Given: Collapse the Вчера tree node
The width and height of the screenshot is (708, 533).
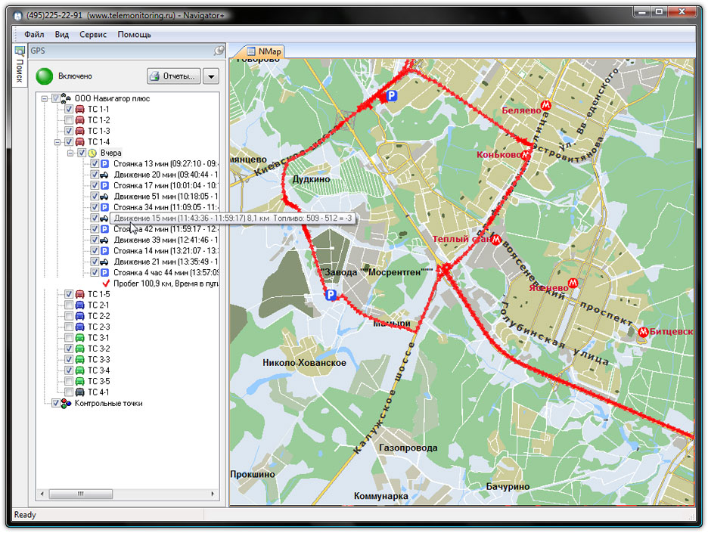Looking at the screenshot, I should (x=70, y=153).
